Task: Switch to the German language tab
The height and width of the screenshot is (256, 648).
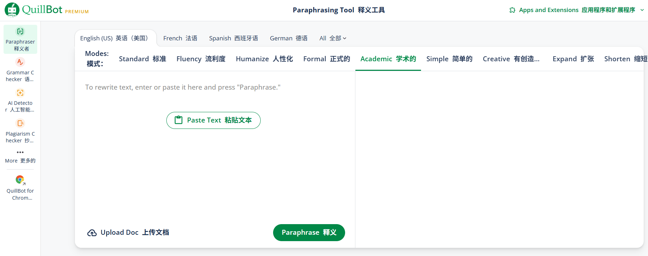Action: [x=289, y=38]
